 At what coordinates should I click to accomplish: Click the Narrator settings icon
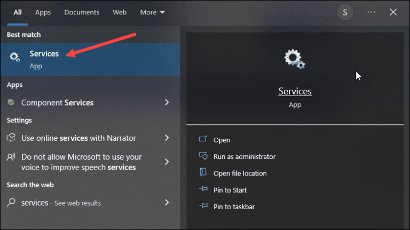click(x=11, y=138)
